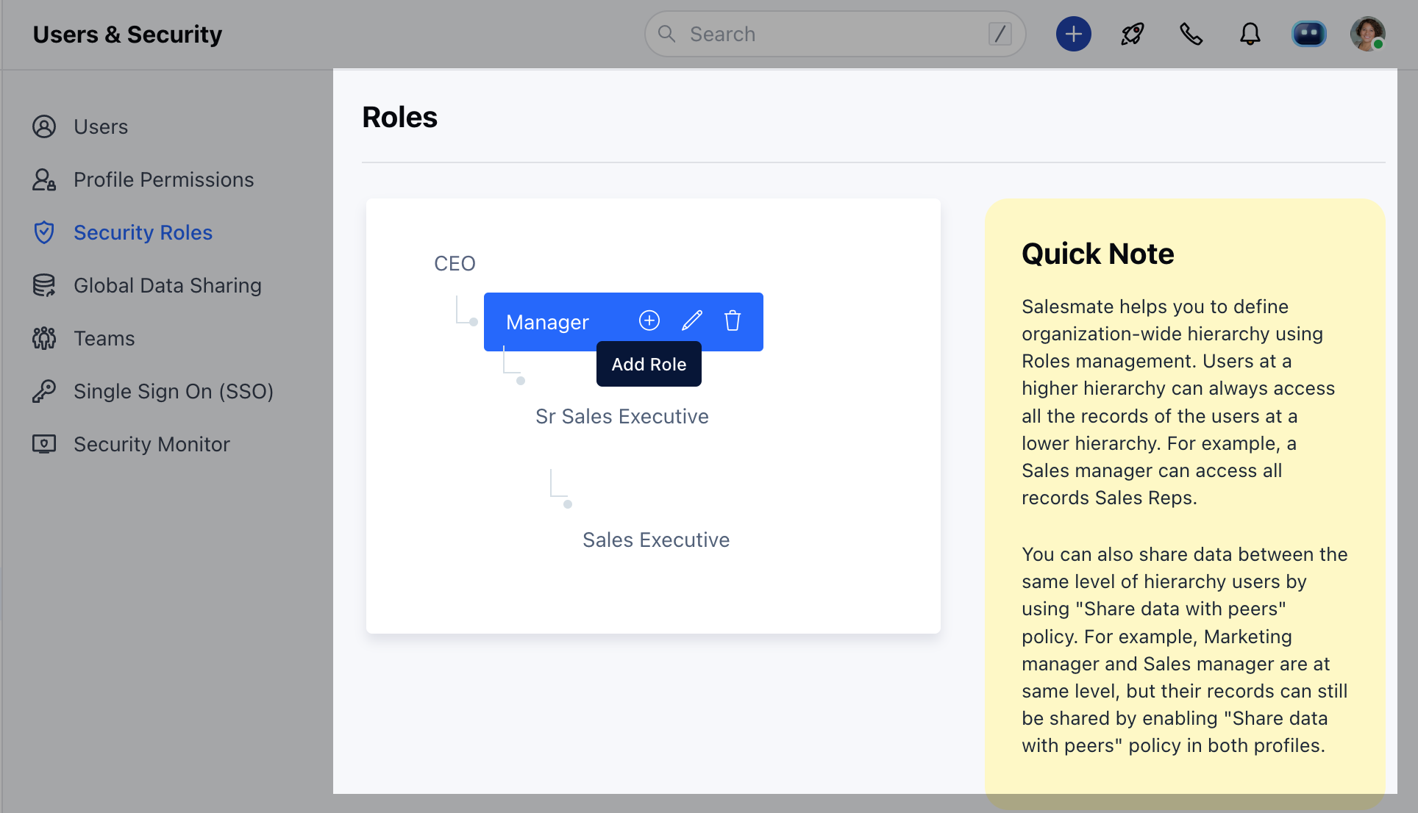Screen dimensions: 1418x813
Task: Open Global Data Sharing settings
Action: tap(167, 285)
